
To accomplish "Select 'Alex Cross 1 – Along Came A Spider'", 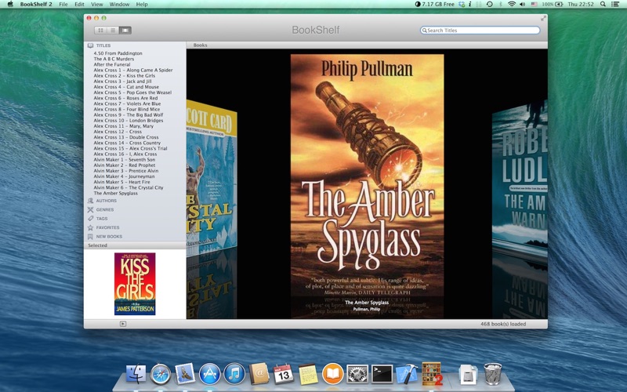I will [x=133, y=70].
